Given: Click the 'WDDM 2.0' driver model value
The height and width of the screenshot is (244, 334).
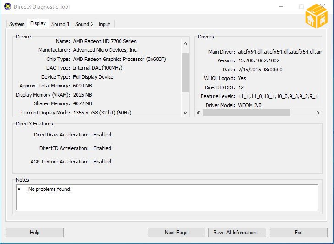Looking at the screenshot, I should coord(250,105).
